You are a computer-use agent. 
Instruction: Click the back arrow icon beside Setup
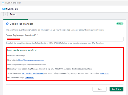point(5,14)
